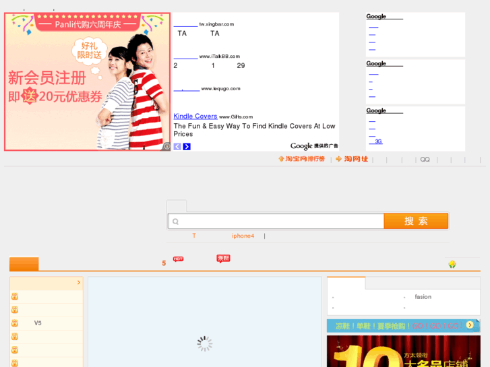Expand the sidebar category header chevron
This screenshot has width=490, height=367.
[x=79, y=282]
